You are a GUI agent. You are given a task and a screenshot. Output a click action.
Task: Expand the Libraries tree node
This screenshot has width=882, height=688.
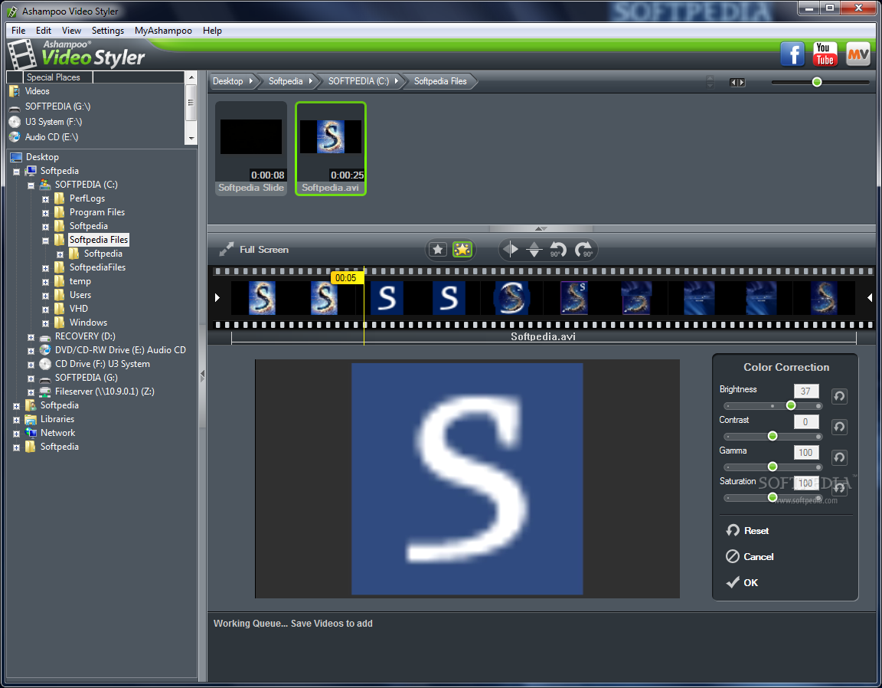point(16,419)
